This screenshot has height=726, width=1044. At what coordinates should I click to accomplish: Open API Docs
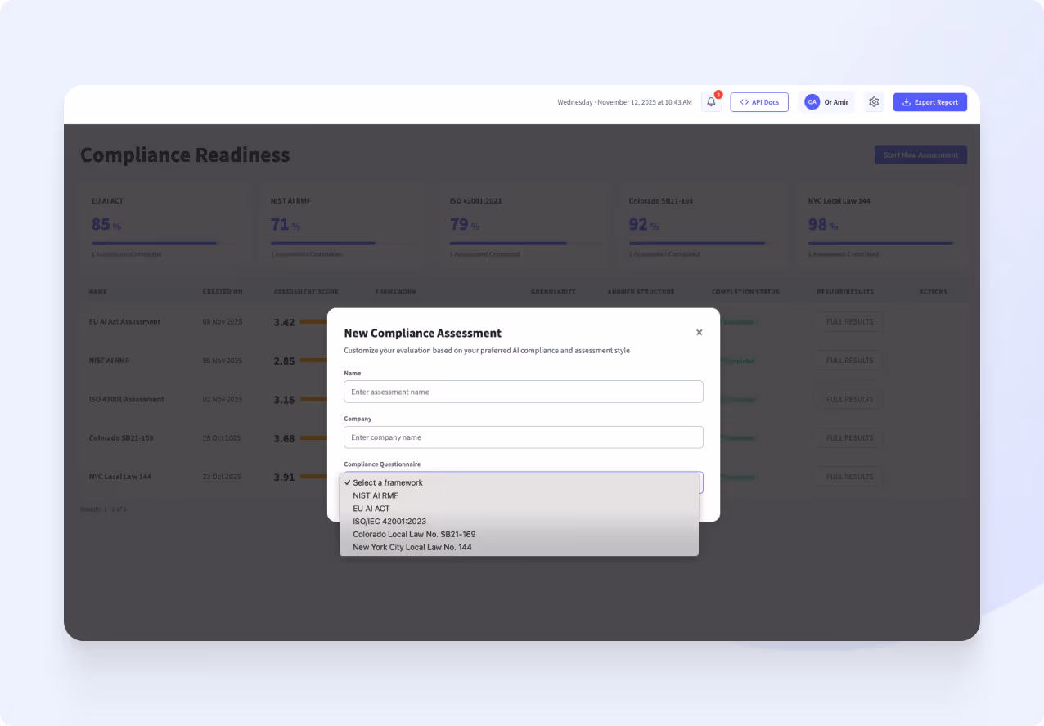[x=759, y=102]
